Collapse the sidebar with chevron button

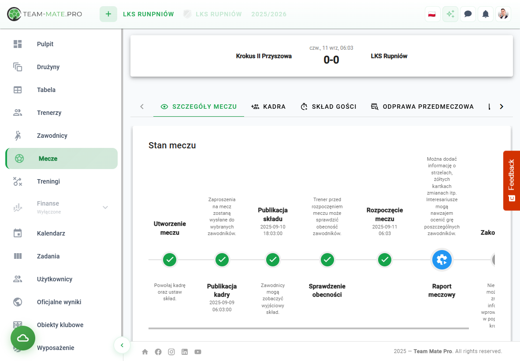click(122, 345)
